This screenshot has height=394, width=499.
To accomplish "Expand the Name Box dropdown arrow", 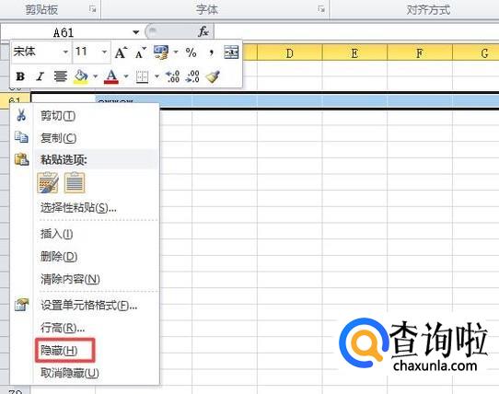I will (x=136, y=32).
